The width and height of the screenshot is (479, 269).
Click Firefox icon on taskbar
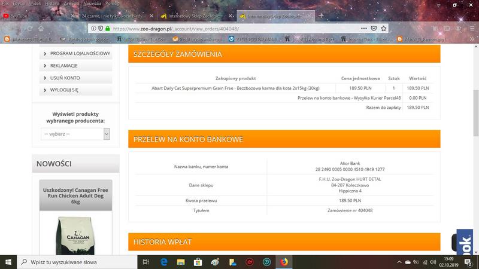[x=284, y=262]
